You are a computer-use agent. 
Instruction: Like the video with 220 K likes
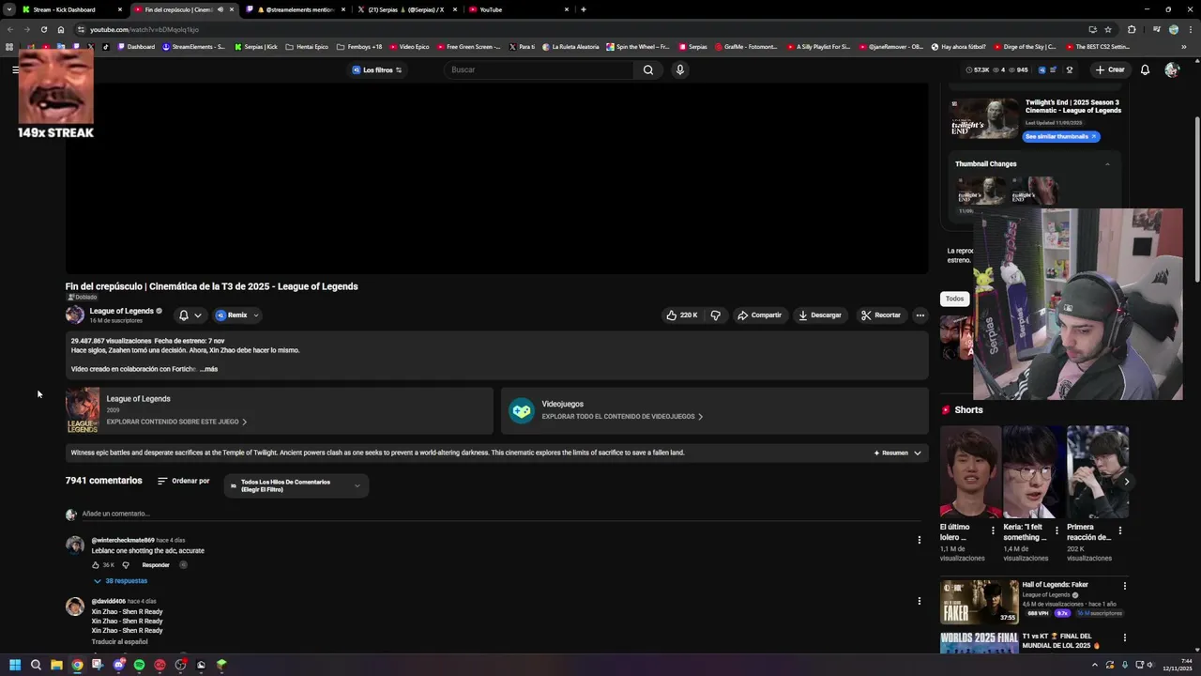pyautogui.click(x=682, y=315)
